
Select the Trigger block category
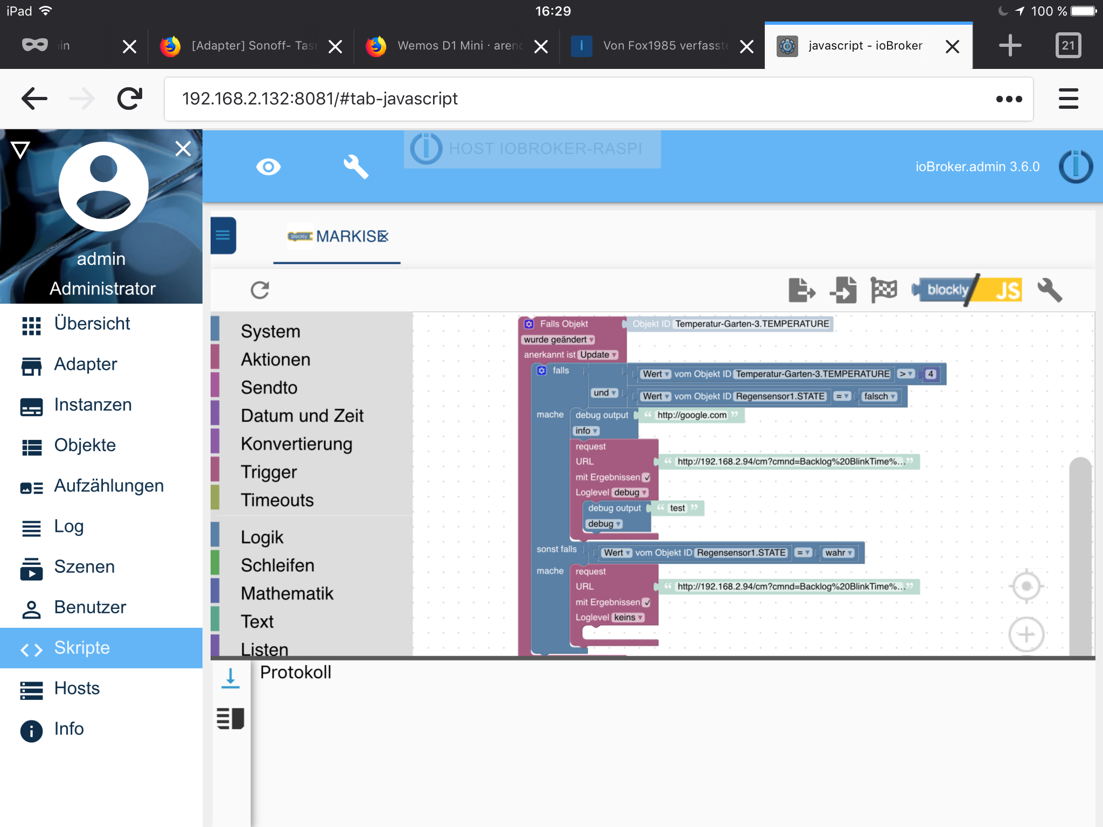pos(269,472)
